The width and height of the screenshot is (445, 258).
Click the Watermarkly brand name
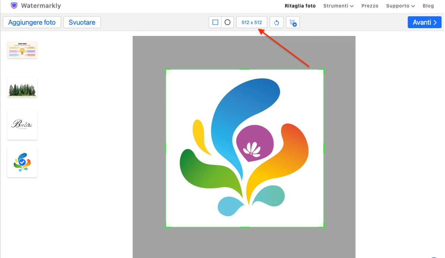[x=41, y=6]
